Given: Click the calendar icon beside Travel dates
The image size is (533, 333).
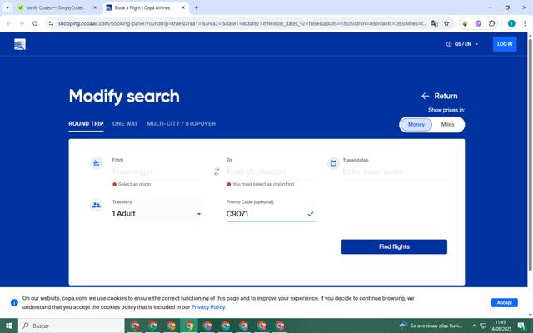Looking at the screenshot, I should pos(333,163).
